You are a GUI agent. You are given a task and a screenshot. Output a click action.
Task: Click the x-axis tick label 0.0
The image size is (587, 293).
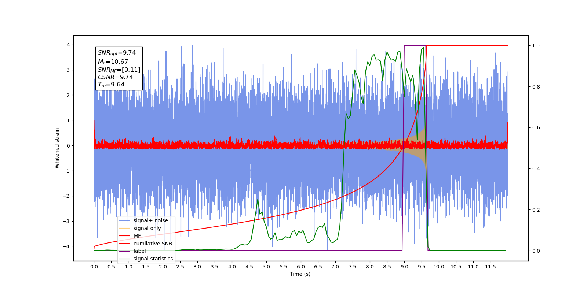pyautogui.click(x=94, y=267)
